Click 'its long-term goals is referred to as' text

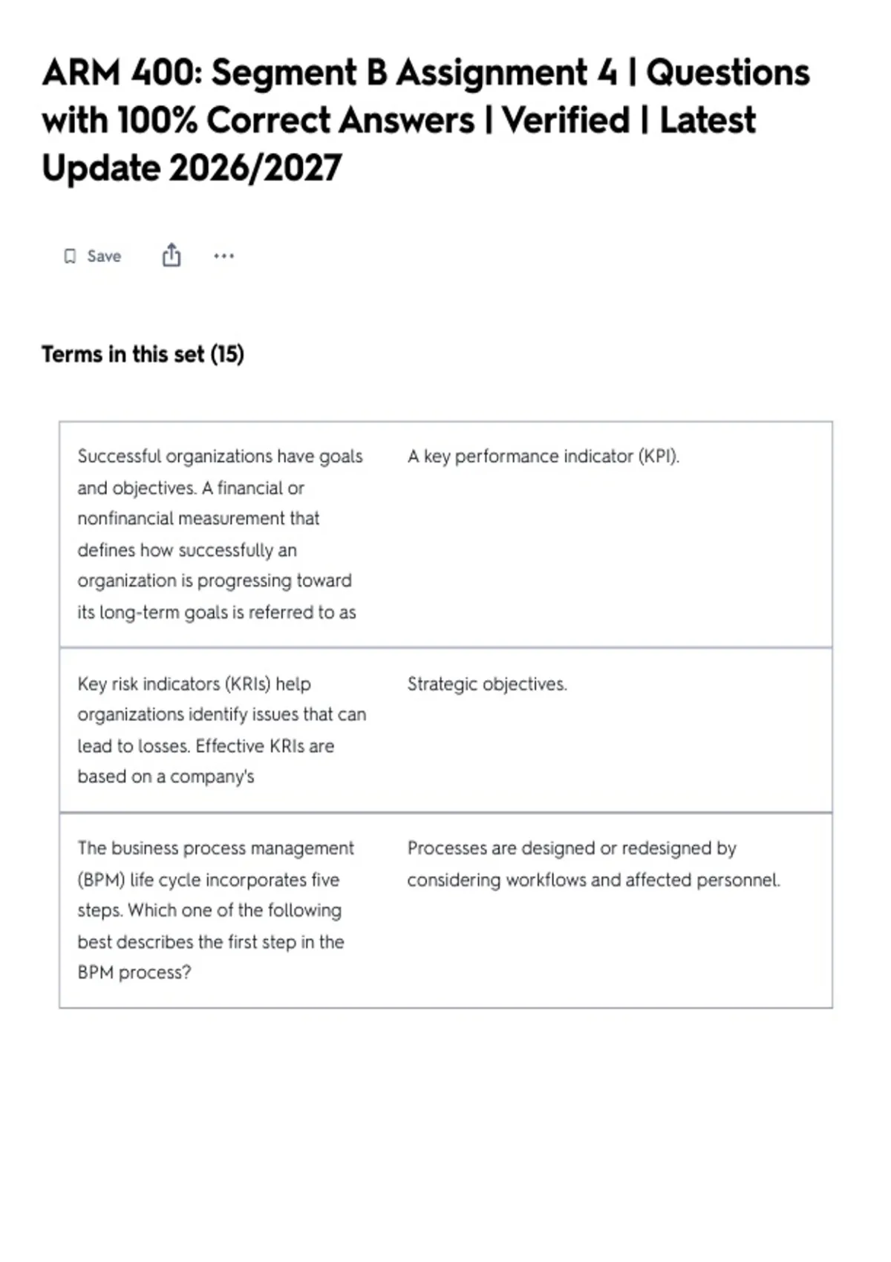point(217,612)
